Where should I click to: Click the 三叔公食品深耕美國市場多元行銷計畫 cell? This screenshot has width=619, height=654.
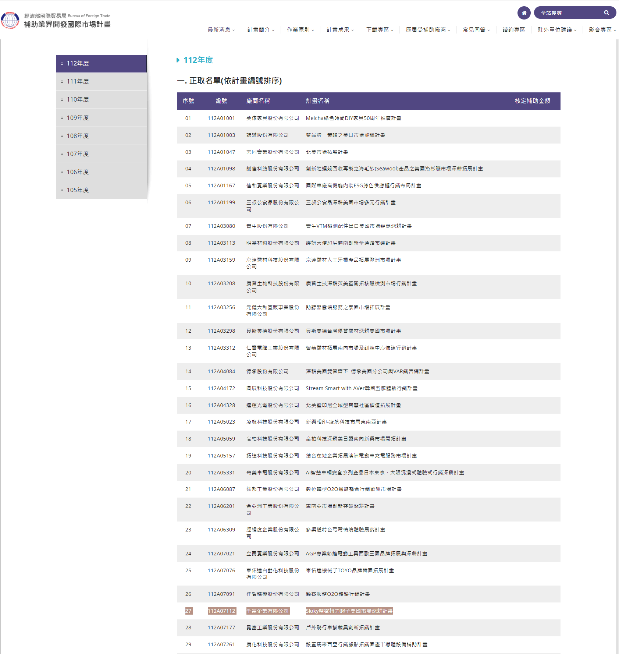coord(351,202)
